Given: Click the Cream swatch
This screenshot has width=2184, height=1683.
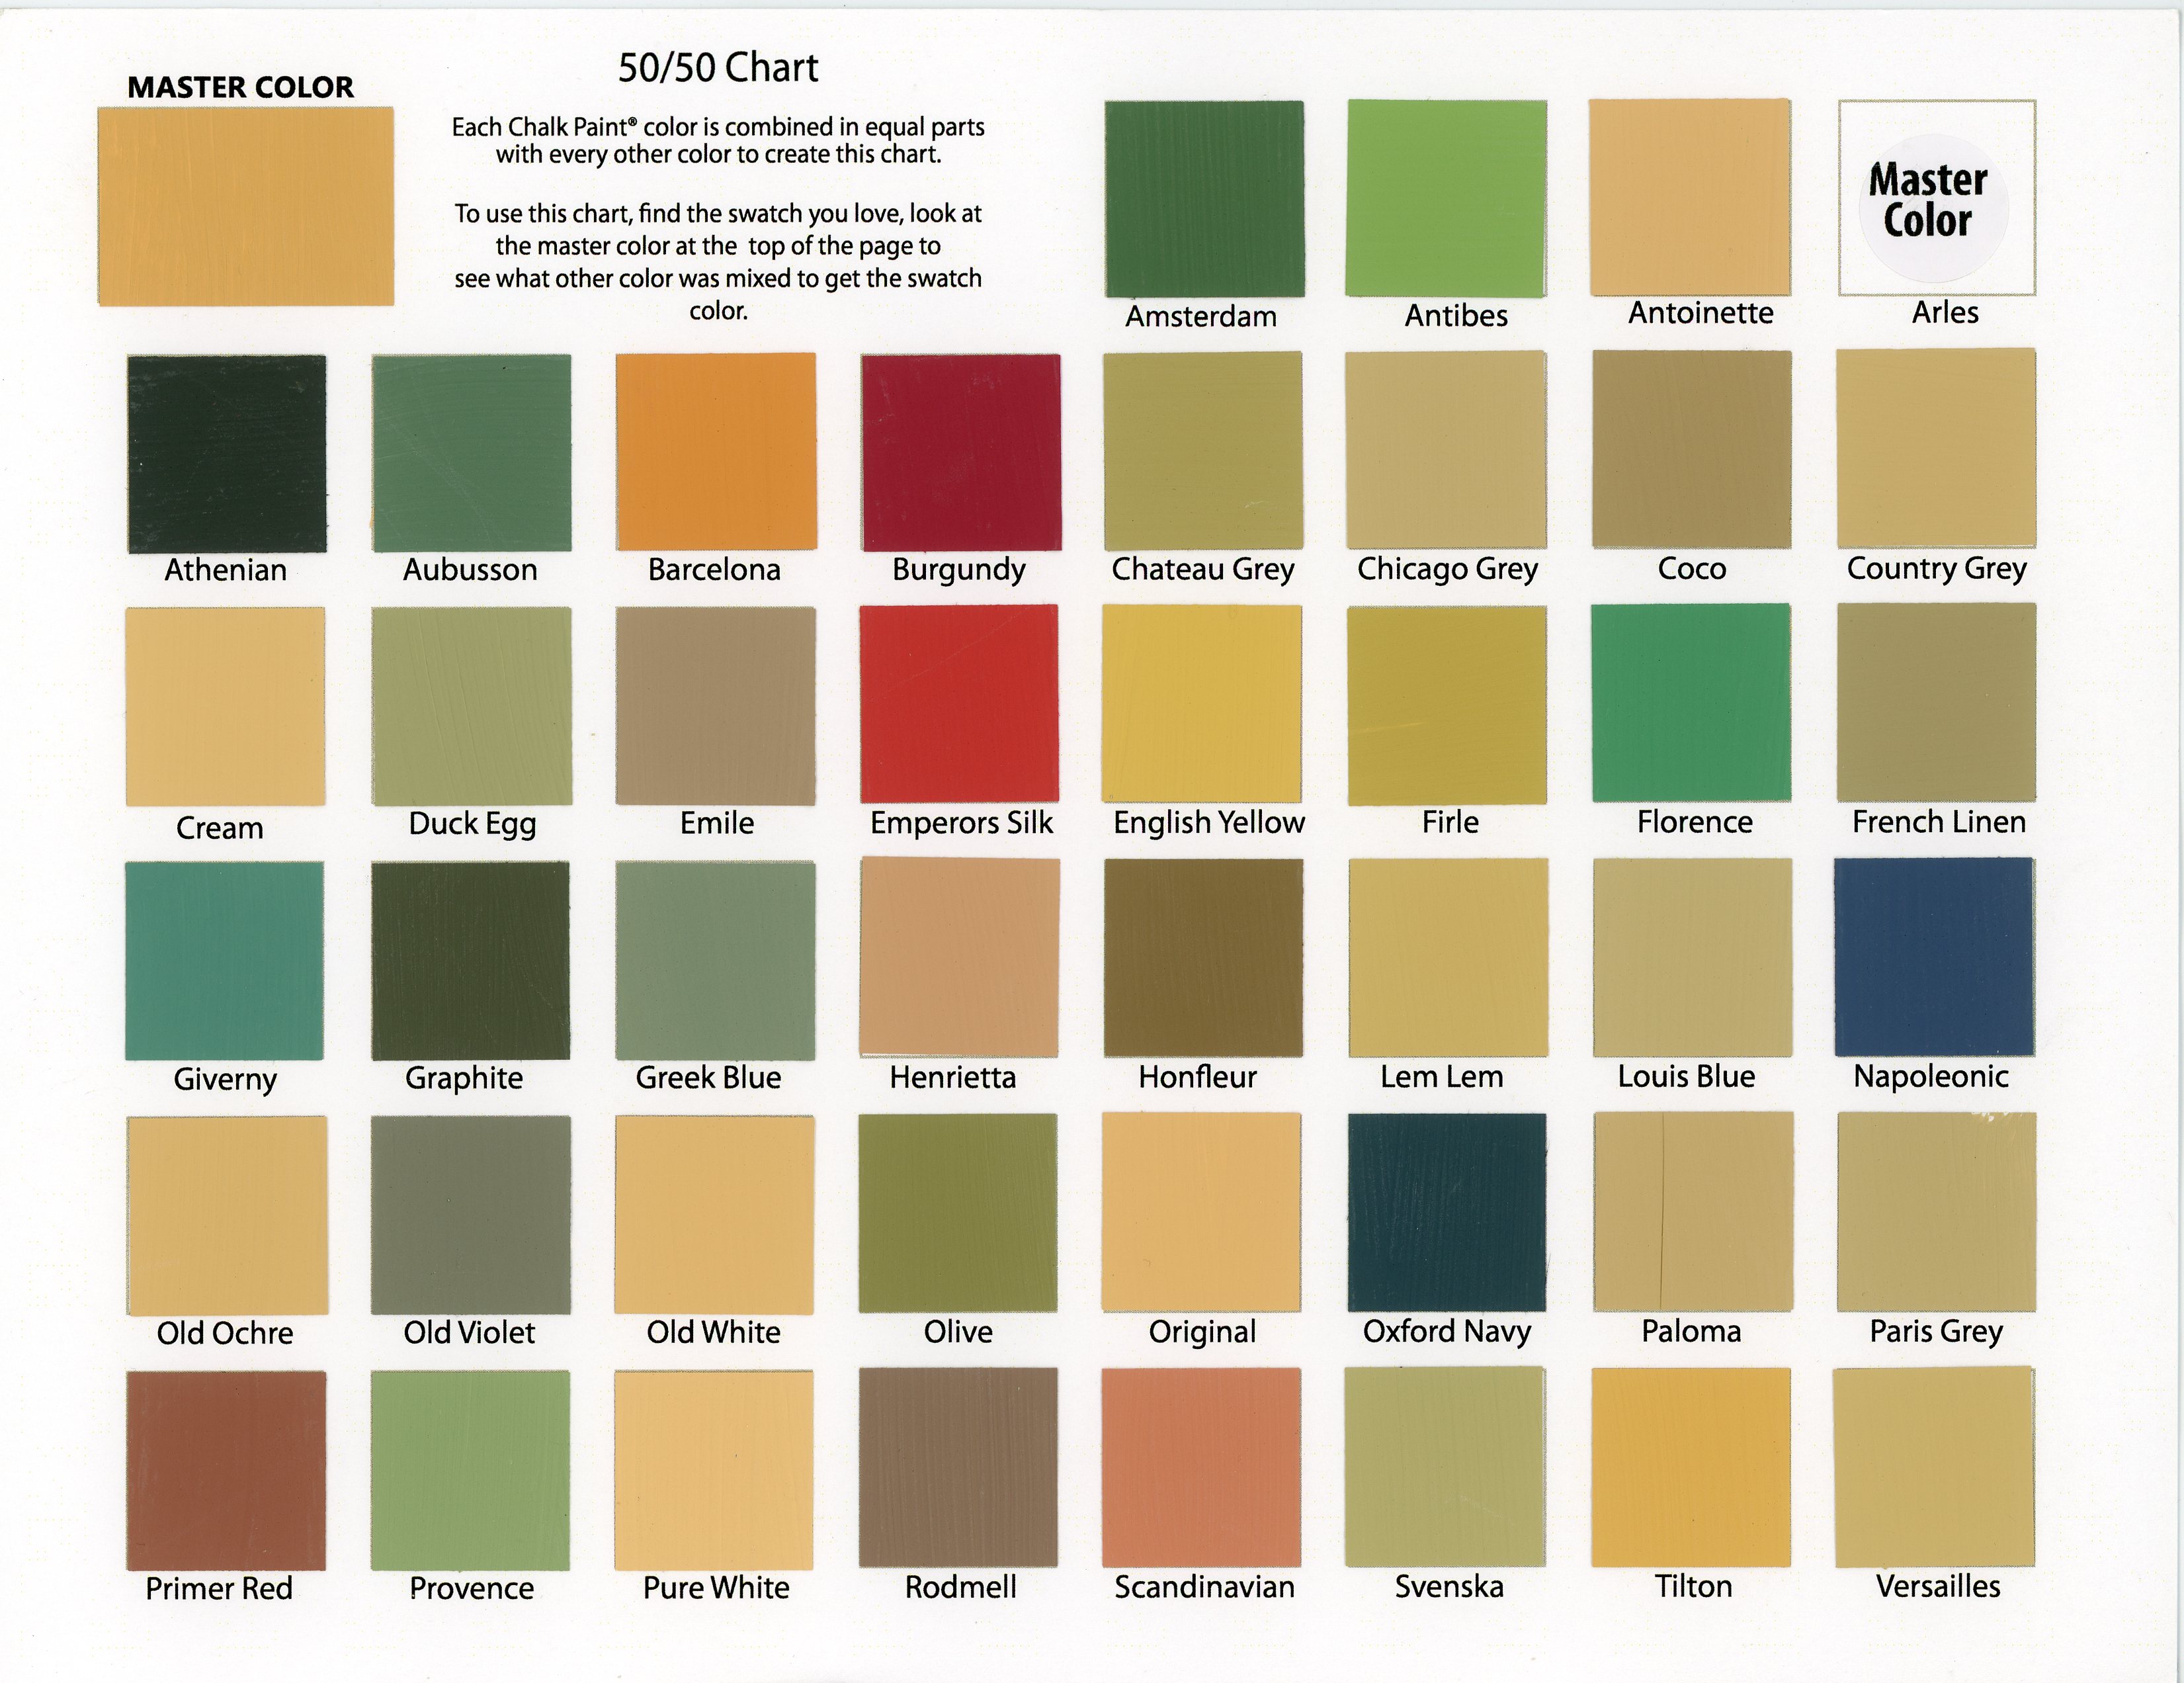Looking at the screenshot, I should click(x=225, y=706).
